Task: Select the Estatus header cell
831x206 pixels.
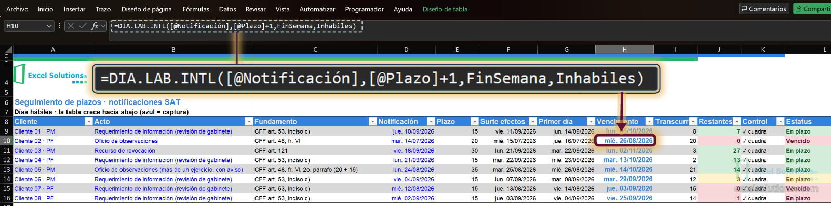Action: pos(808,122)
